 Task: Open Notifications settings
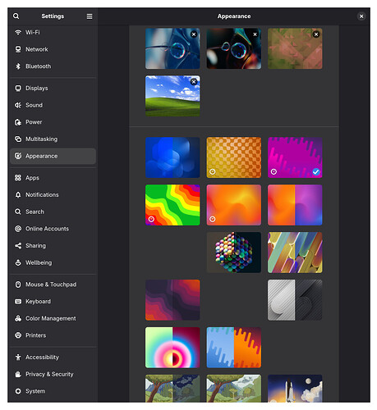53,194
